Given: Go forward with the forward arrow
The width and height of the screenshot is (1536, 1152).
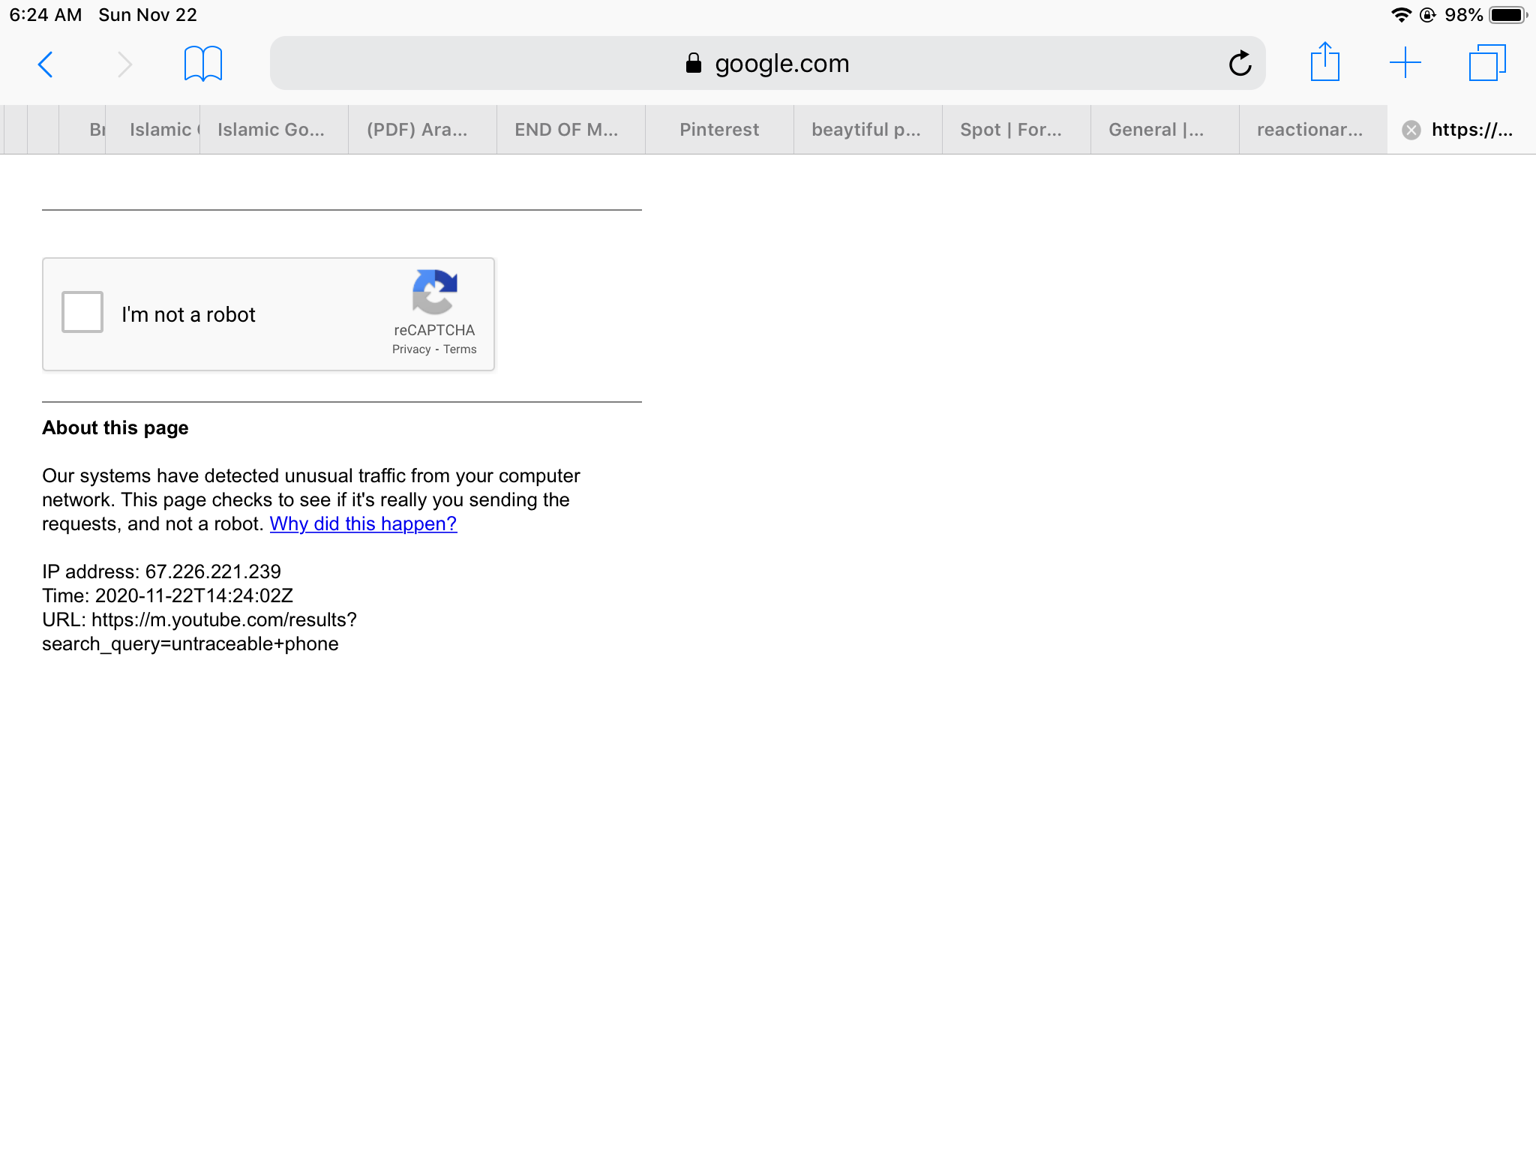Looking at the screenshot, I should click(x=125, y=64).
